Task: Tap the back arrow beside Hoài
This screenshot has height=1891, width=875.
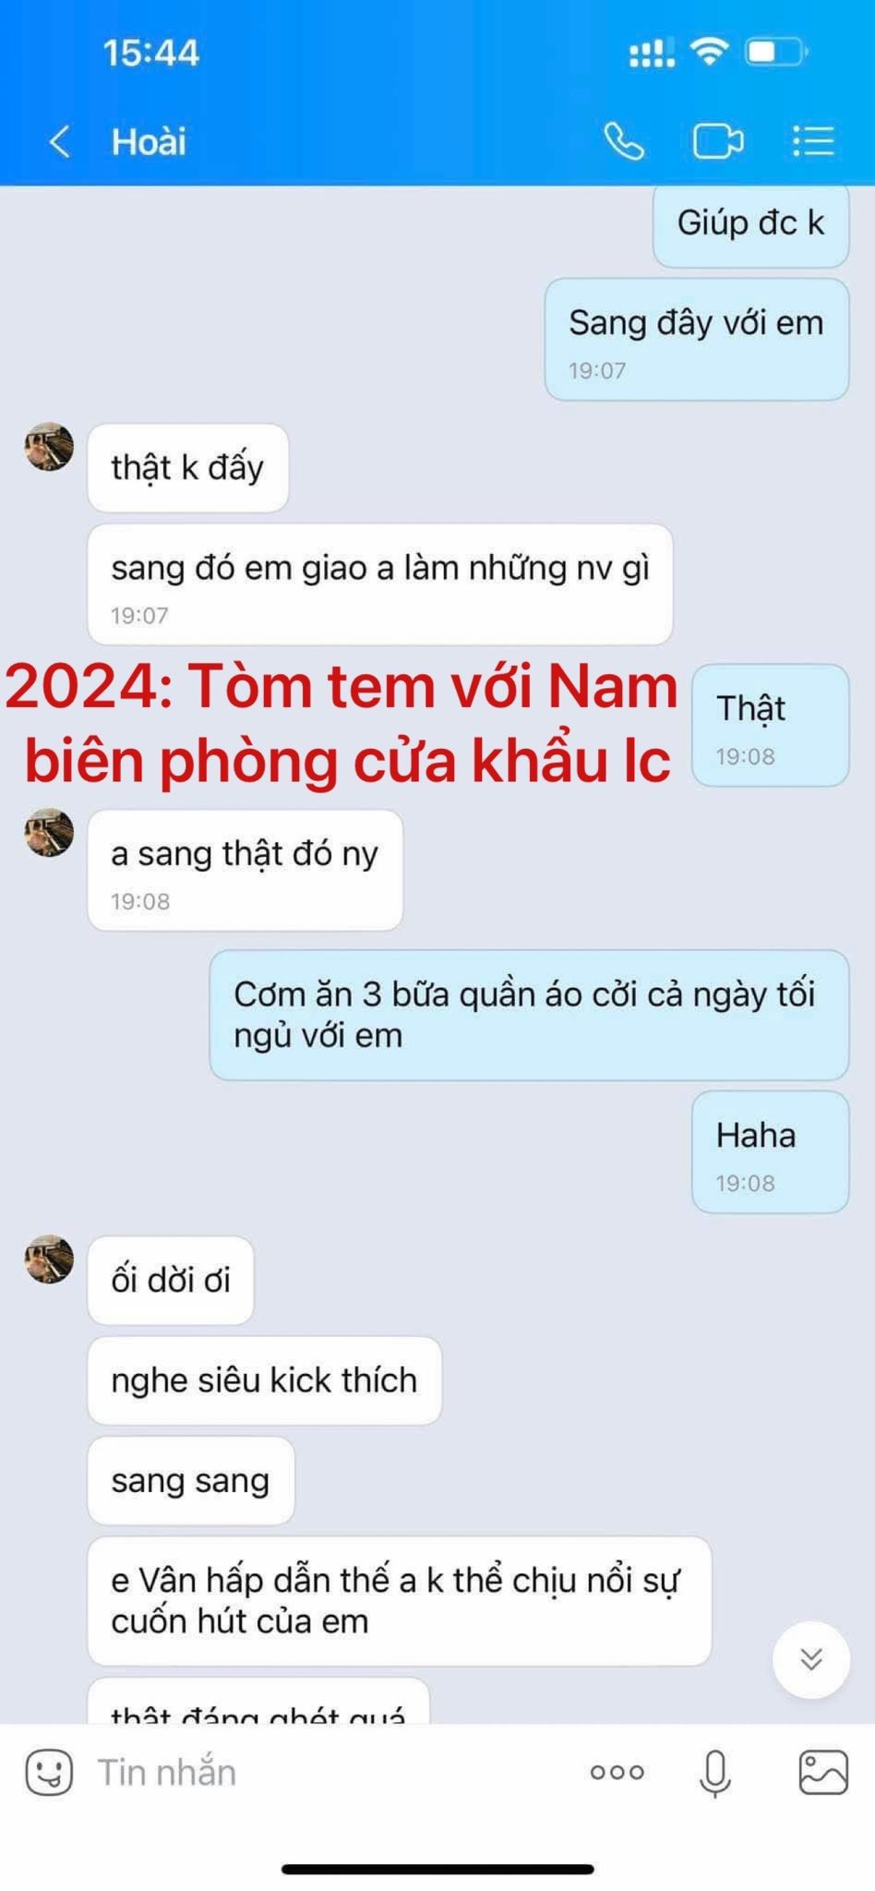Action: coord(60,142)
